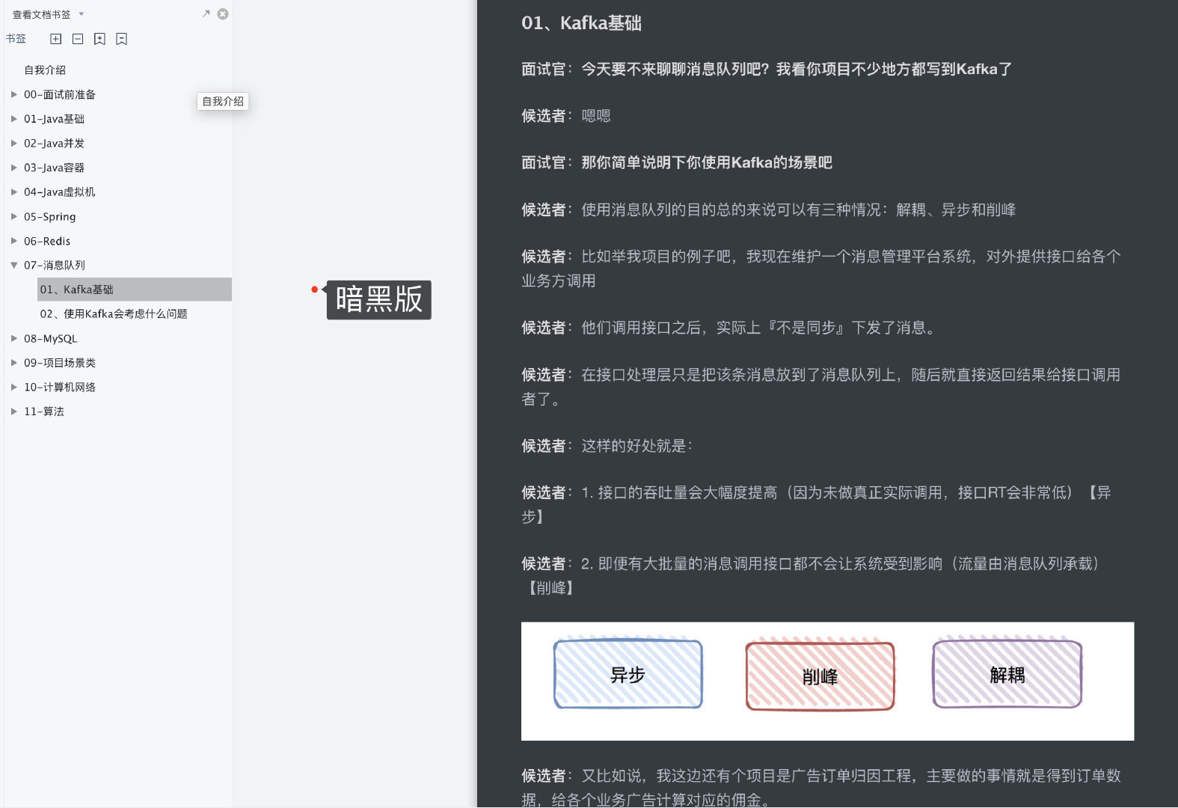Collapse the 07-消息队列 node arrow
The width and height of the screenshot is (1178, 808).
pos(13,265)
